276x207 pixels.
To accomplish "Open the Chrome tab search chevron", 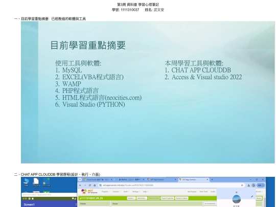I will 80,179.
